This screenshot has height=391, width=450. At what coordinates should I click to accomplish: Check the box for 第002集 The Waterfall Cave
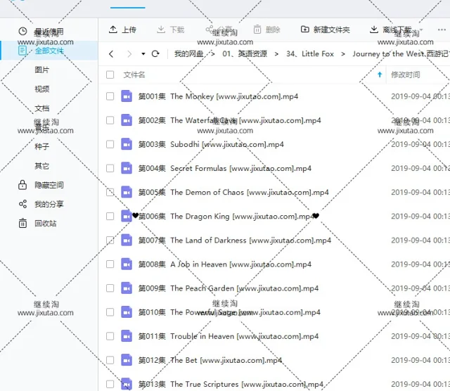tap(110, 120)
